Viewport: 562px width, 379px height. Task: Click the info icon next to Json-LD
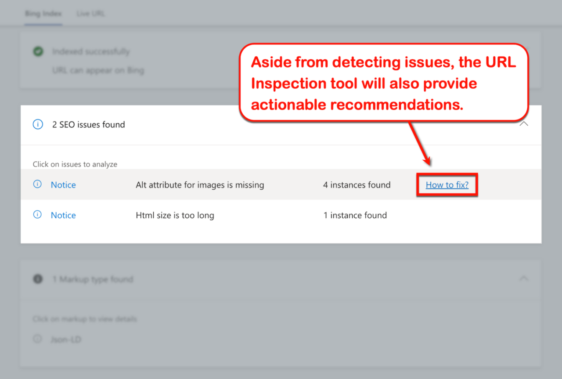click(38, 339)
